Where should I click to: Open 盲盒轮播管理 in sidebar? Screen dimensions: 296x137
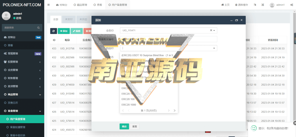(22, 127)
